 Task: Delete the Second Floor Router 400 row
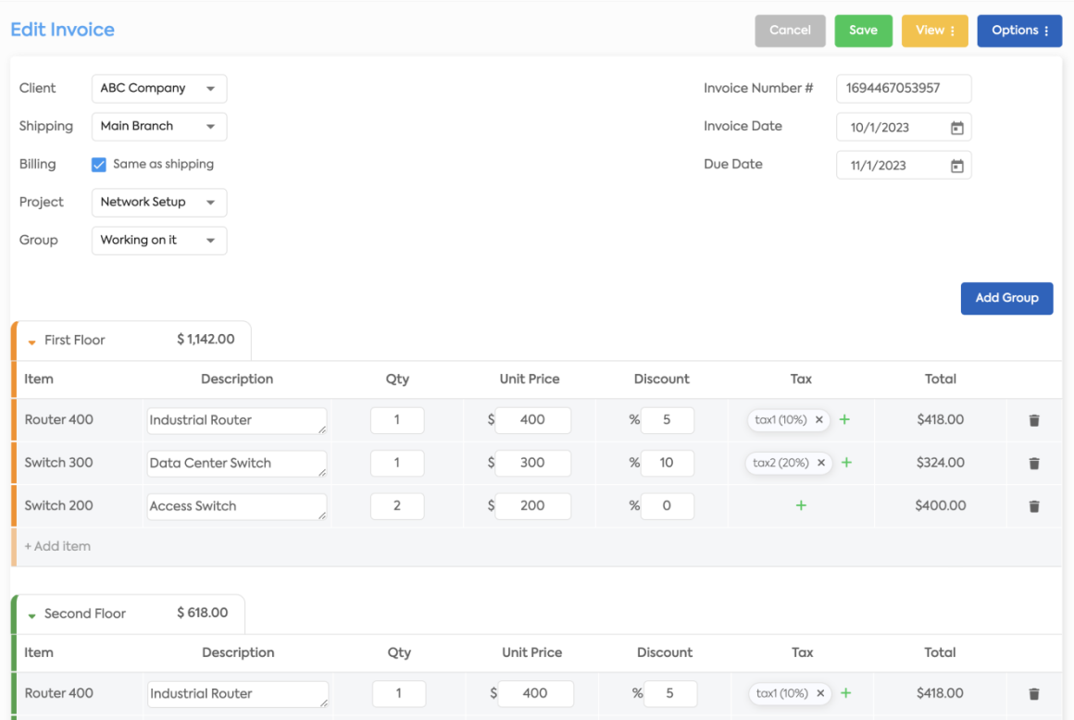1033,694
